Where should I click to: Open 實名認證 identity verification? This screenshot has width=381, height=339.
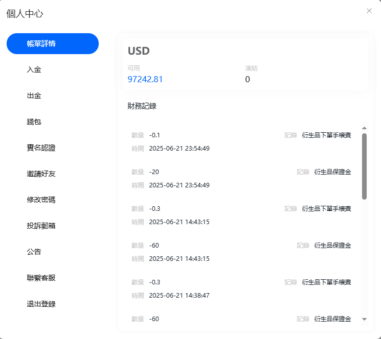tap(41, 148)
